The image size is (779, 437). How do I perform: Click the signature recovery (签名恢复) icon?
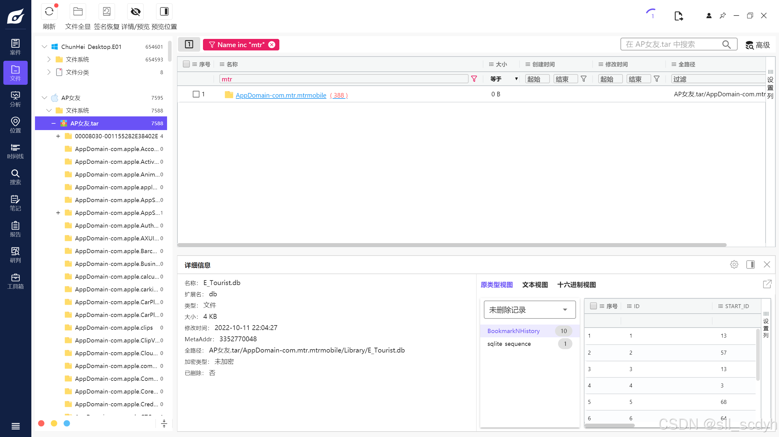click(107, 12)
